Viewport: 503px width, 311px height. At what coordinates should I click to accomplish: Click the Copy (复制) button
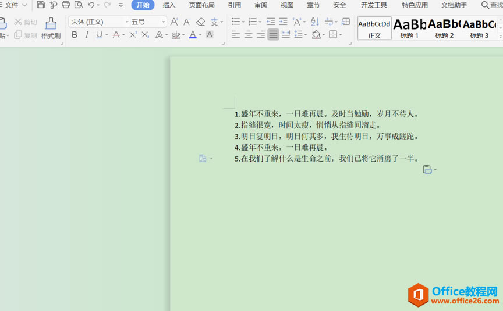point(26,35)
